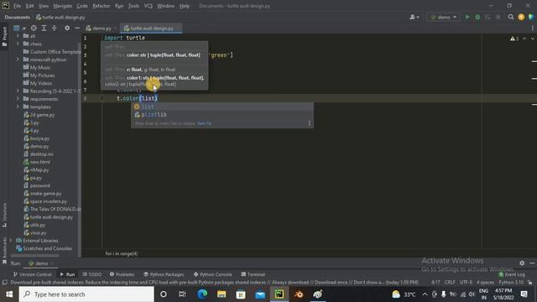Screen dimensions: 537x302
Task: Open the user account icon in toolbar
Action: [414, 17]
